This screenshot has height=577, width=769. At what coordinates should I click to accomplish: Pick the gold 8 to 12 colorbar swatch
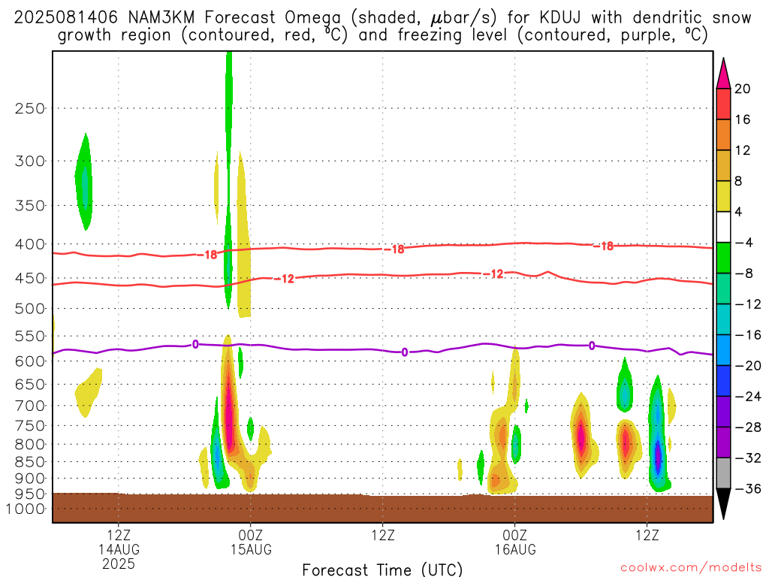723,166
